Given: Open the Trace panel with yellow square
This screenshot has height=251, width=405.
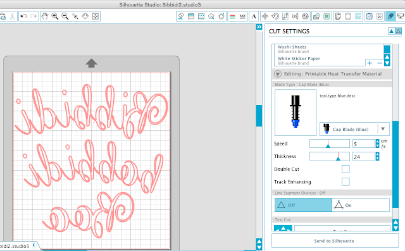Looking at the screenshot, I should pos(327,16).
